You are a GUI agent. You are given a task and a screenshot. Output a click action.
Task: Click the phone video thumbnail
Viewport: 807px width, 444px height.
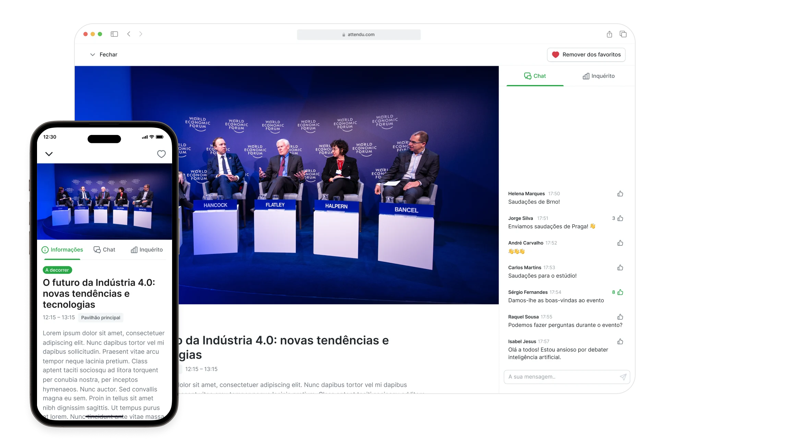[105, 201]
